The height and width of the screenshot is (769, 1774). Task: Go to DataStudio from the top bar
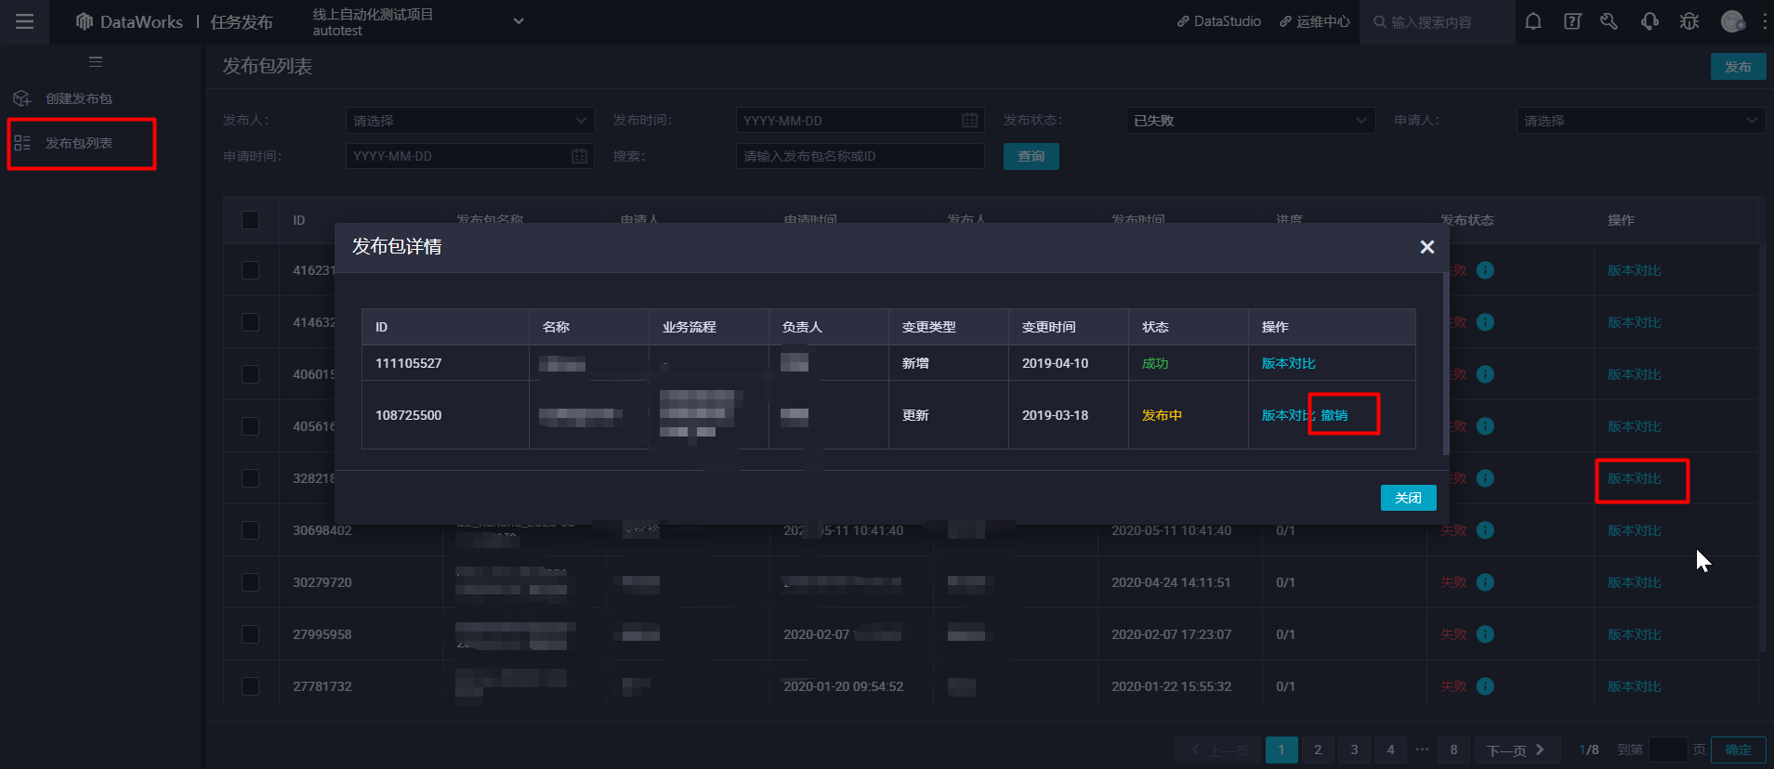[x=1219, y=21]
